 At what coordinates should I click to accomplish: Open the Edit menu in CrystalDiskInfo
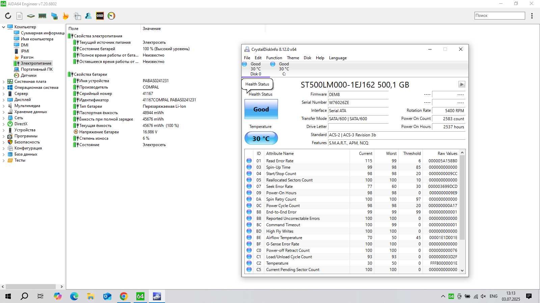pos(258,58)
